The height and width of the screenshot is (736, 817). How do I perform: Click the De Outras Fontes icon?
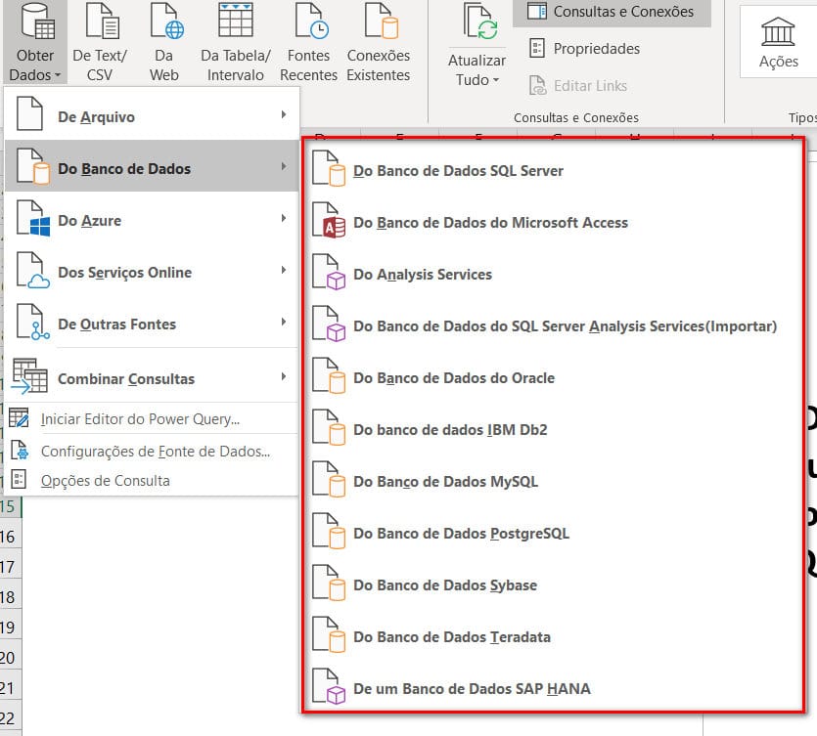point(33,322)
